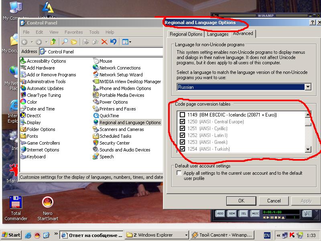The width and height of the screenshot is (321, 241).
Task: Open Keyboard settings item
Action: (x=33, y=157)
